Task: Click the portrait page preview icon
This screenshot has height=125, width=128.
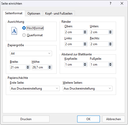Action: 14,31
